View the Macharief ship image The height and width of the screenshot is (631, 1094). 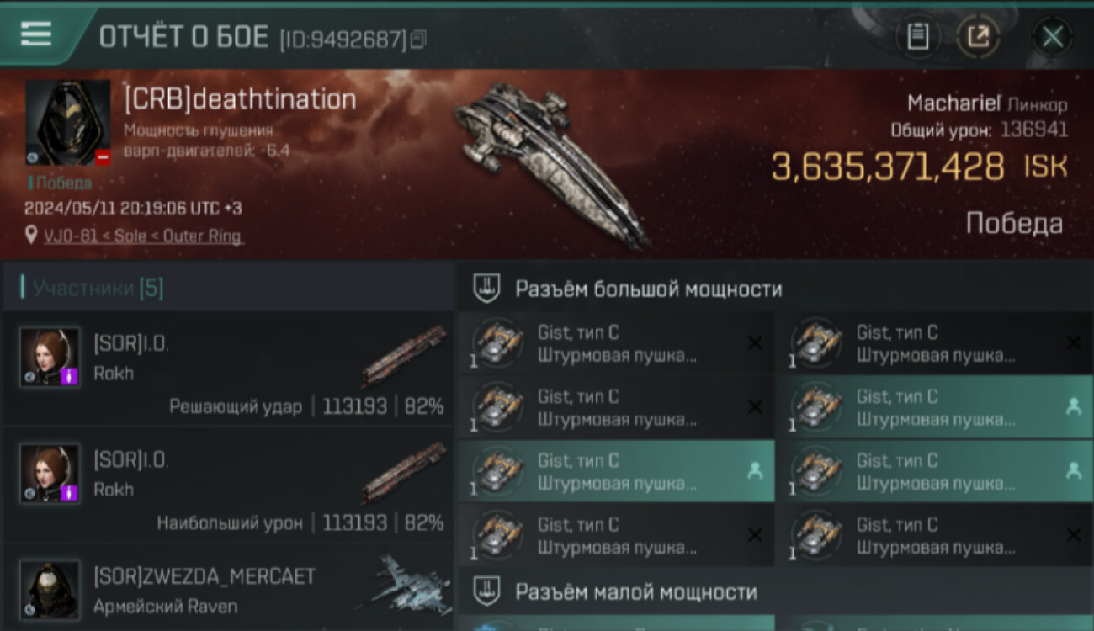point(551,162)
